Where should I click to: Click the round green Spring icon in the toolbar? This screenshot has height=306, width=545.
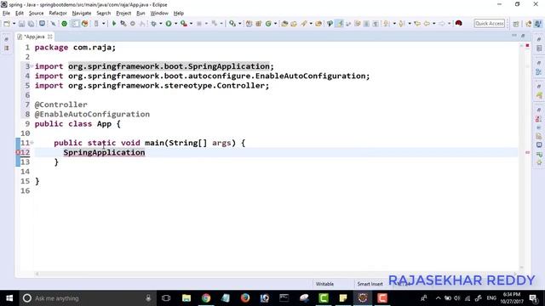click(65, 24)
